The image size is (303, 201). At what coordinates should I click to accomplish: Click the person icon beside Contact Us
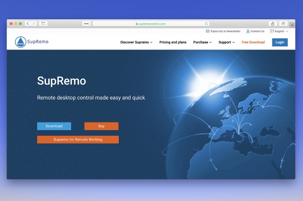pyautogui.click(x=248, y=31)
